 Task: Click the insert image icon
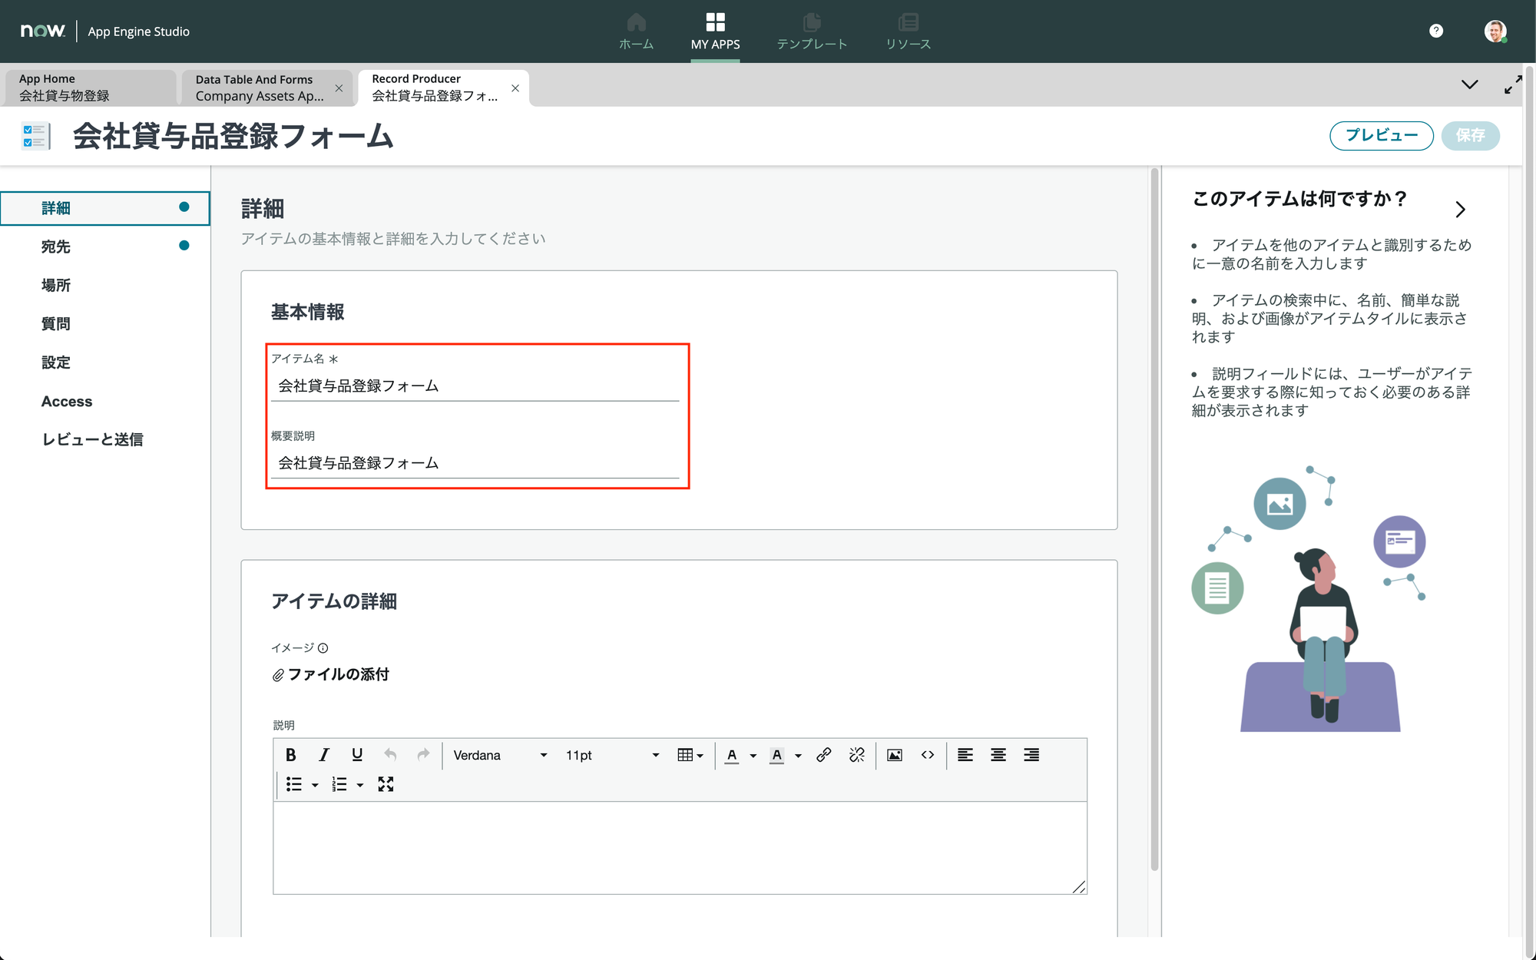895,755
